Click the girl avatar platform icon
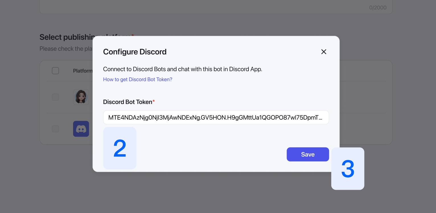436x213 pixels. pyautogui.click(x=81, y=97)
